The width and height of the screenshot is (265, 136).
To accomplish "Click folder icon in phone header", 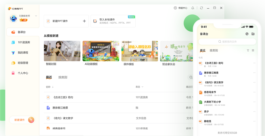I will pos(253,34).
